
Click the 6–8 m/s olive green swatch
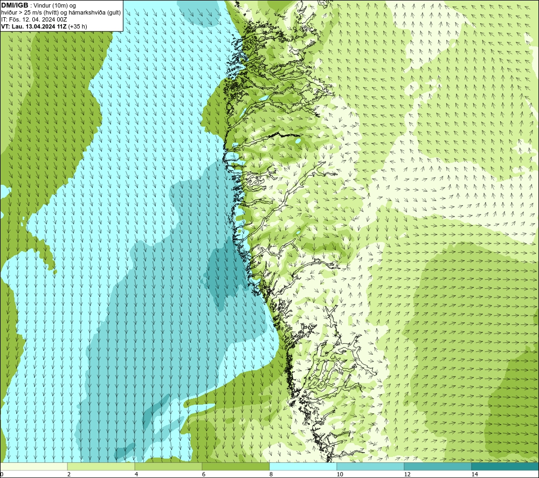(236, 466)
